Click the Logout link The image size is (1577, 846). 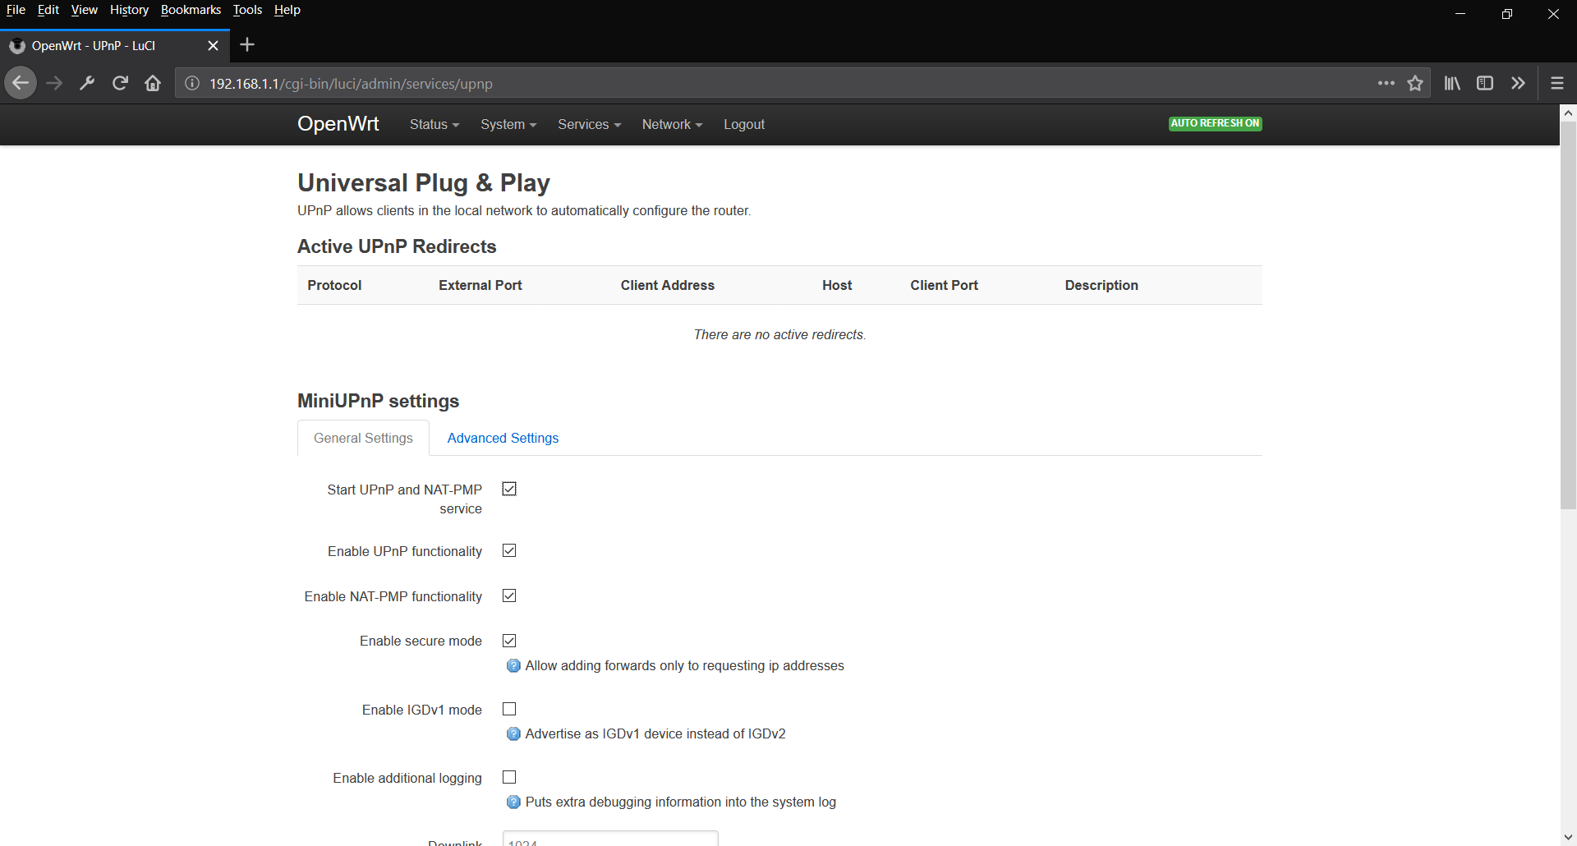coord(743,124)
